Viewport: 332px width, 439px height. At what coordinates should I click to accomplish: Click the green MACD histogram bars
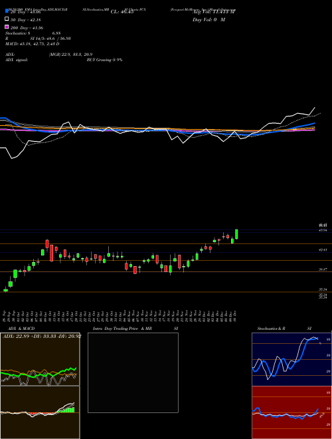pyautogui.click(x=67, y=410)
